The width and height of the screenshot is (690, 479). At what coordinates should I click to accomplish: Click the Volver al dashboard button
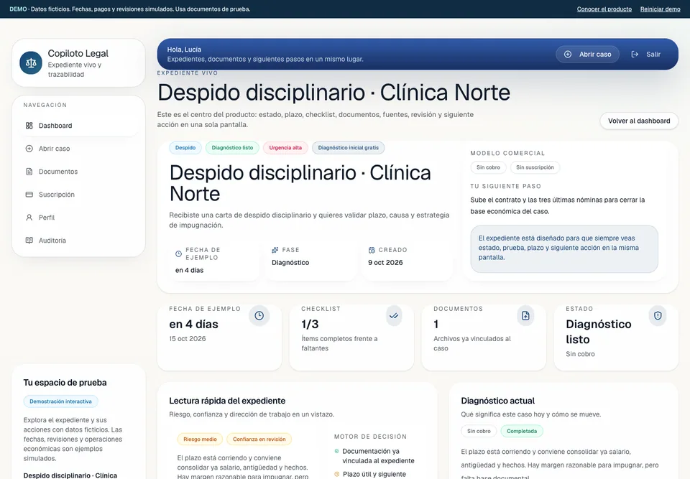pos(639,121)
